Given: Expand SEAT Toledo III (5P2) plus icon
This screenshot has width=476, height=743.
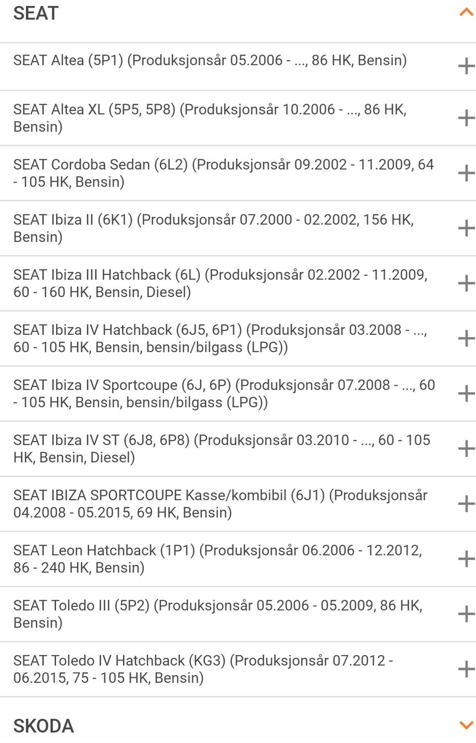Looking at the screenshot, I should point(466,614).
